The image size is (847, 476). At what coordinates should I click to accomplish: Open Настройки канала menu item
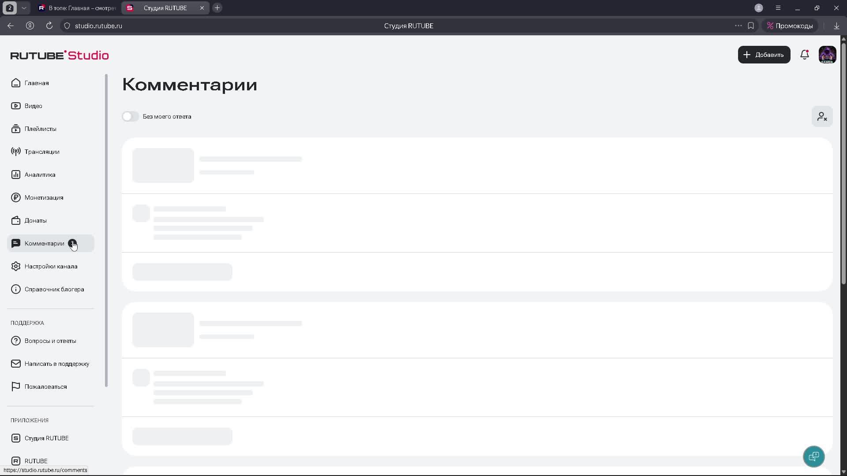tap(51, 266)
